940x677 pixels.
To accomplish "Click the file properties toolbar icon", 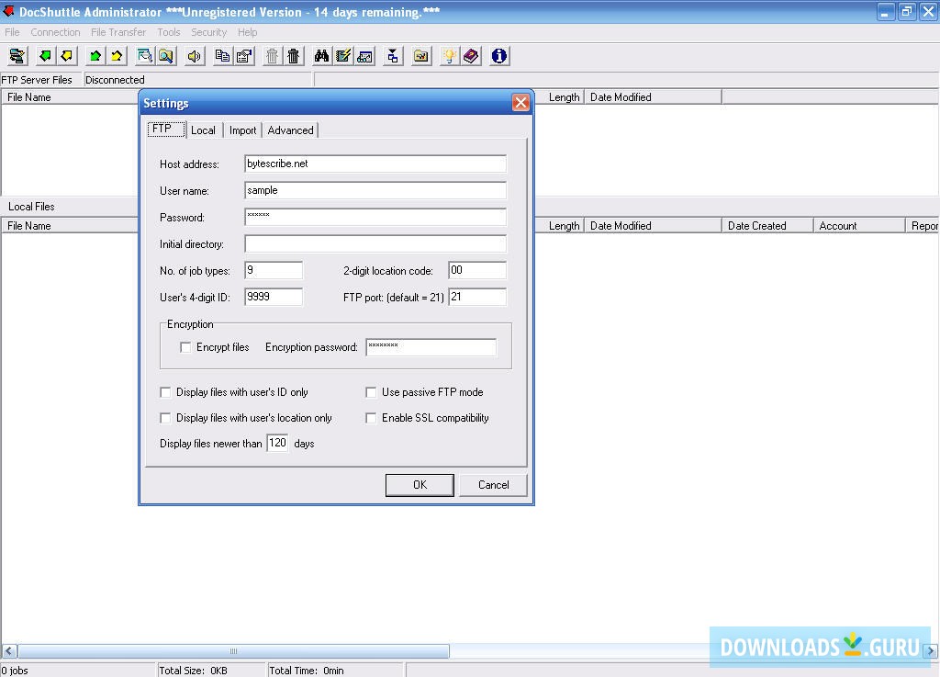I will click(x=244, y=56).
